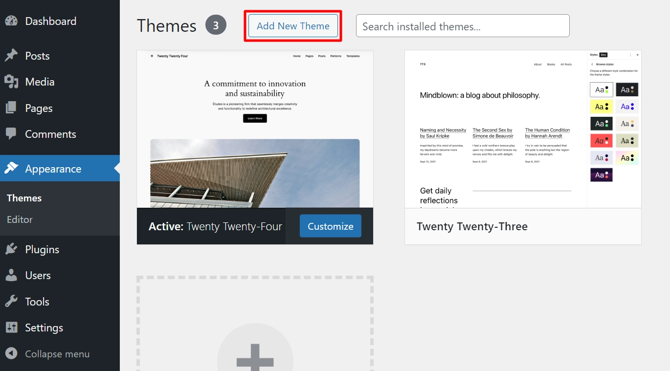Screen dimensions: 670x371
Task: Click the Media library icon
Action: pos(11,82)
